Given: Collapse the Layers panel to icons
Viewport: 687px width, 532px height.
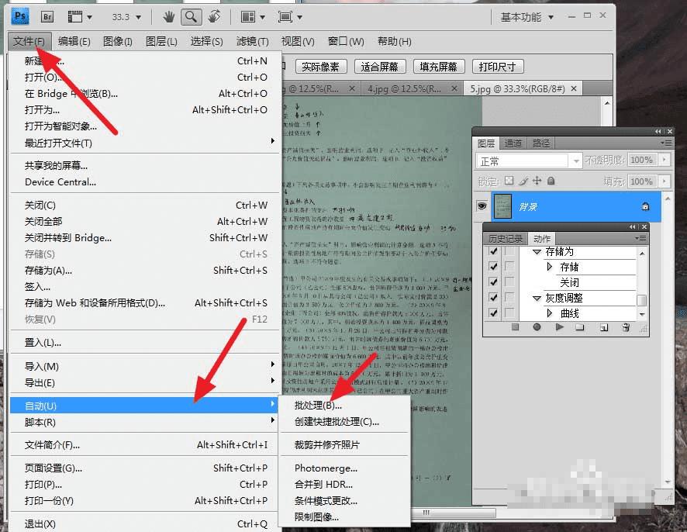Looking at the screenshot, I should [658, 132].
